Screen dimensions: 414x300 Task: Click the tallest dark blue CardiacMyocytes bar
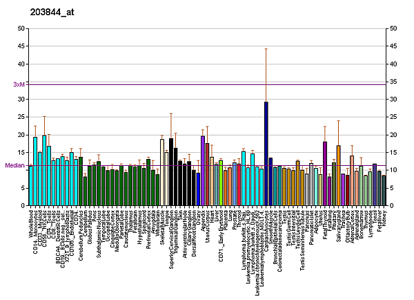tap(266, 153)
